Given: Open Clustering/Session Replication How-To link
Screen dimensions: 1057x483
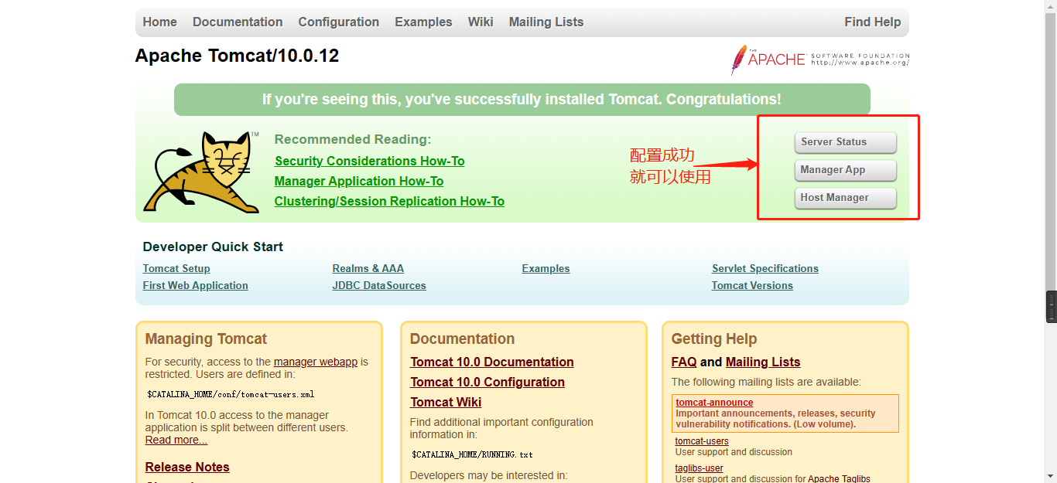Looking at the screenshot, I should click(389, 201).
